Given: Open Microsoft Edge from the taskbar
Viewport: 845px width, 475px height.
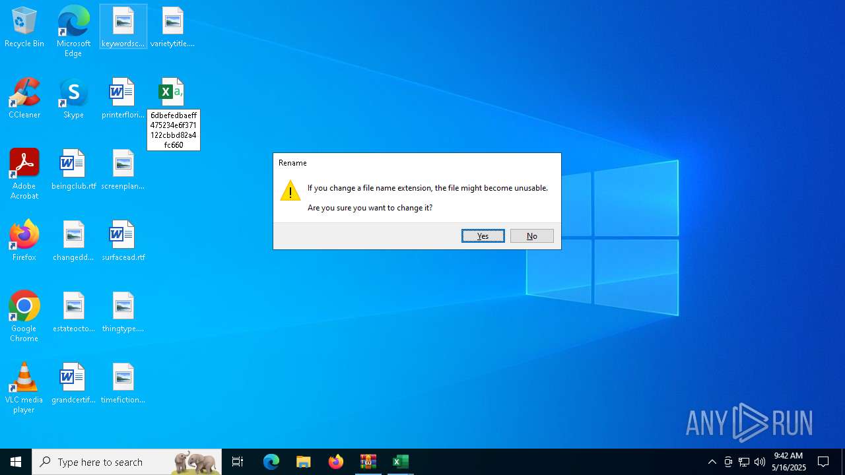Looking at the screenshot, I should (x=271, y=462).
